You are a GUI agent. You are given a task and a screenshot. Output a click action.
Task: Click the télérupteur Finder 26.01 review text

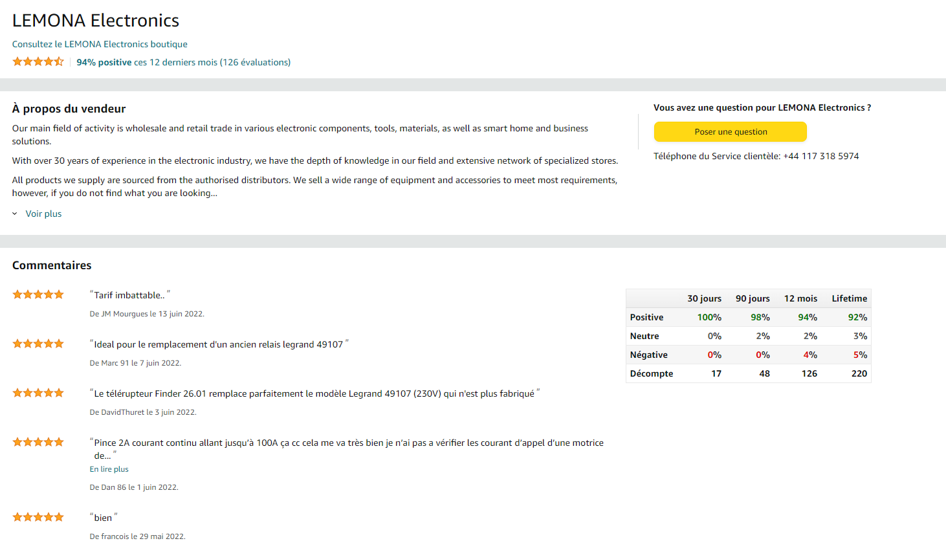click(x=314, y=393)
